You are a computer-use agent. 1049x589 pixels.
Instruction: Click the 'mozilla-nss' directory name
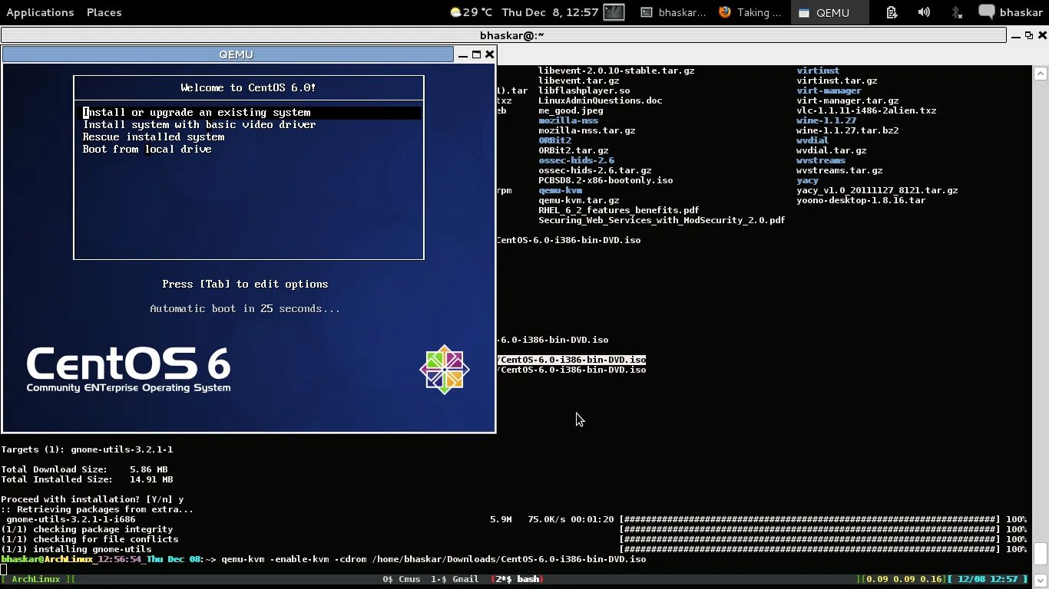[568, 120]
